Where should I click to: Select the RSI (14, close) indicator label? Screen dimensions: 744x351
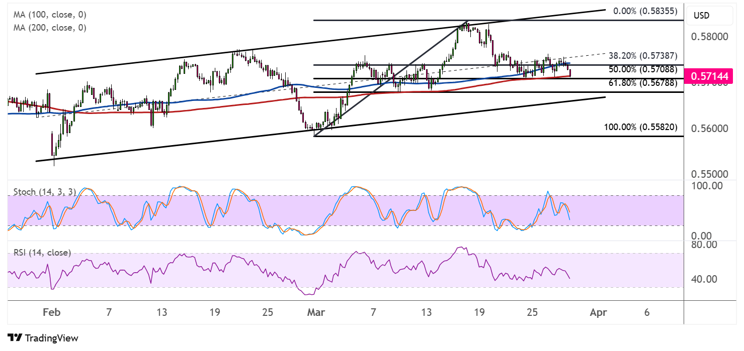click(42, 253)
